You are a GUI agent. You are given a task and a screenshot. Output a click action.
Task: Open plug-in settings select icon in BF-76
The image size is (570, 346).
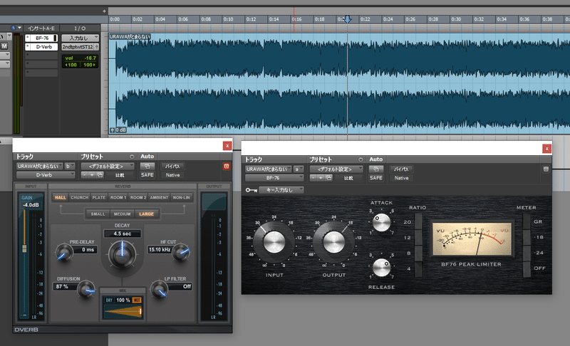pos(328,178)
